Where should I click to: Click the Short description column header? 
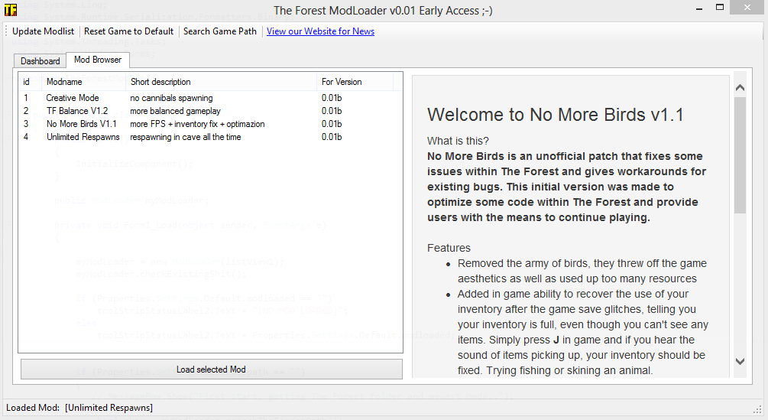tap(221, 82)
